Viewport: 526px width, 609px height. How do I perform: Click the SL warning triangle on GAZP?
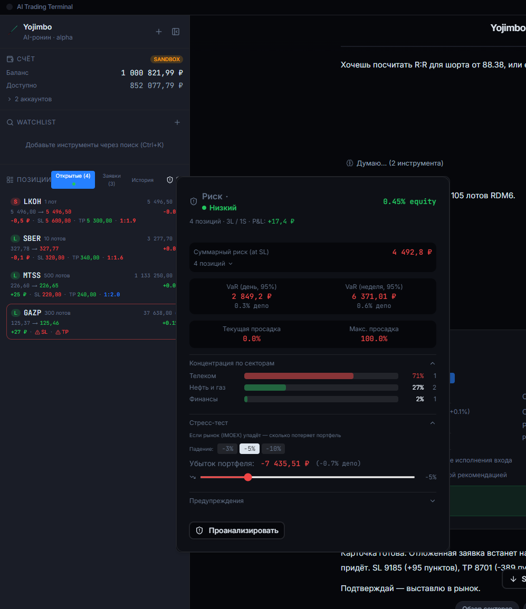click(37, 332)
